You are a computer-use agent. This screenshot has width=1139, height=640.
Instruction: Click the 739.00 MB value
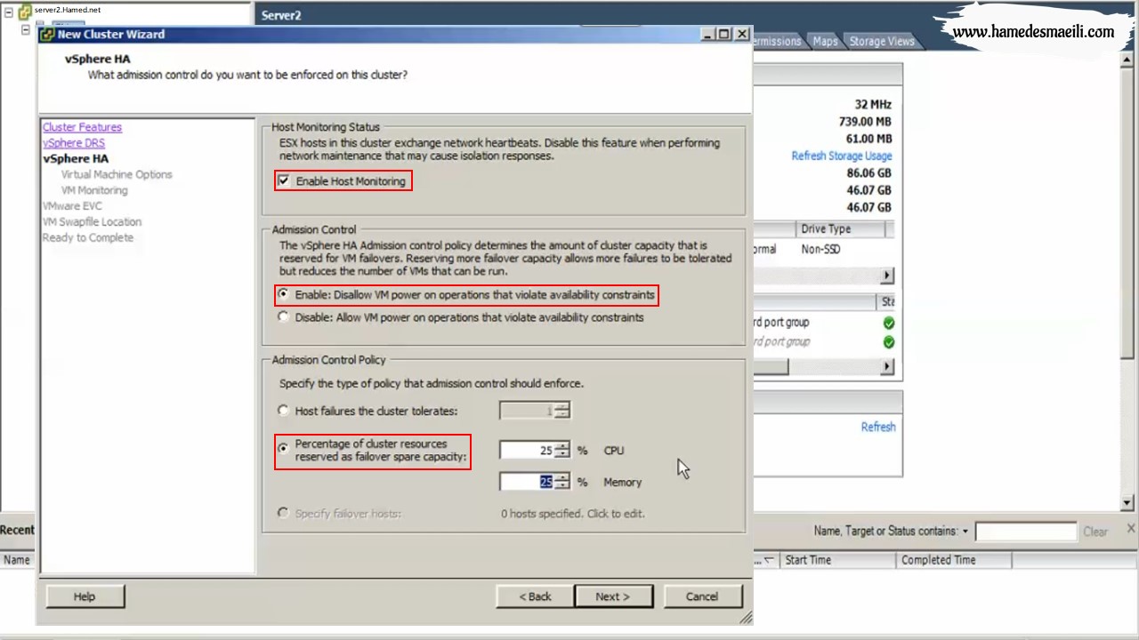pyautogui.click(x=865, y=122)
